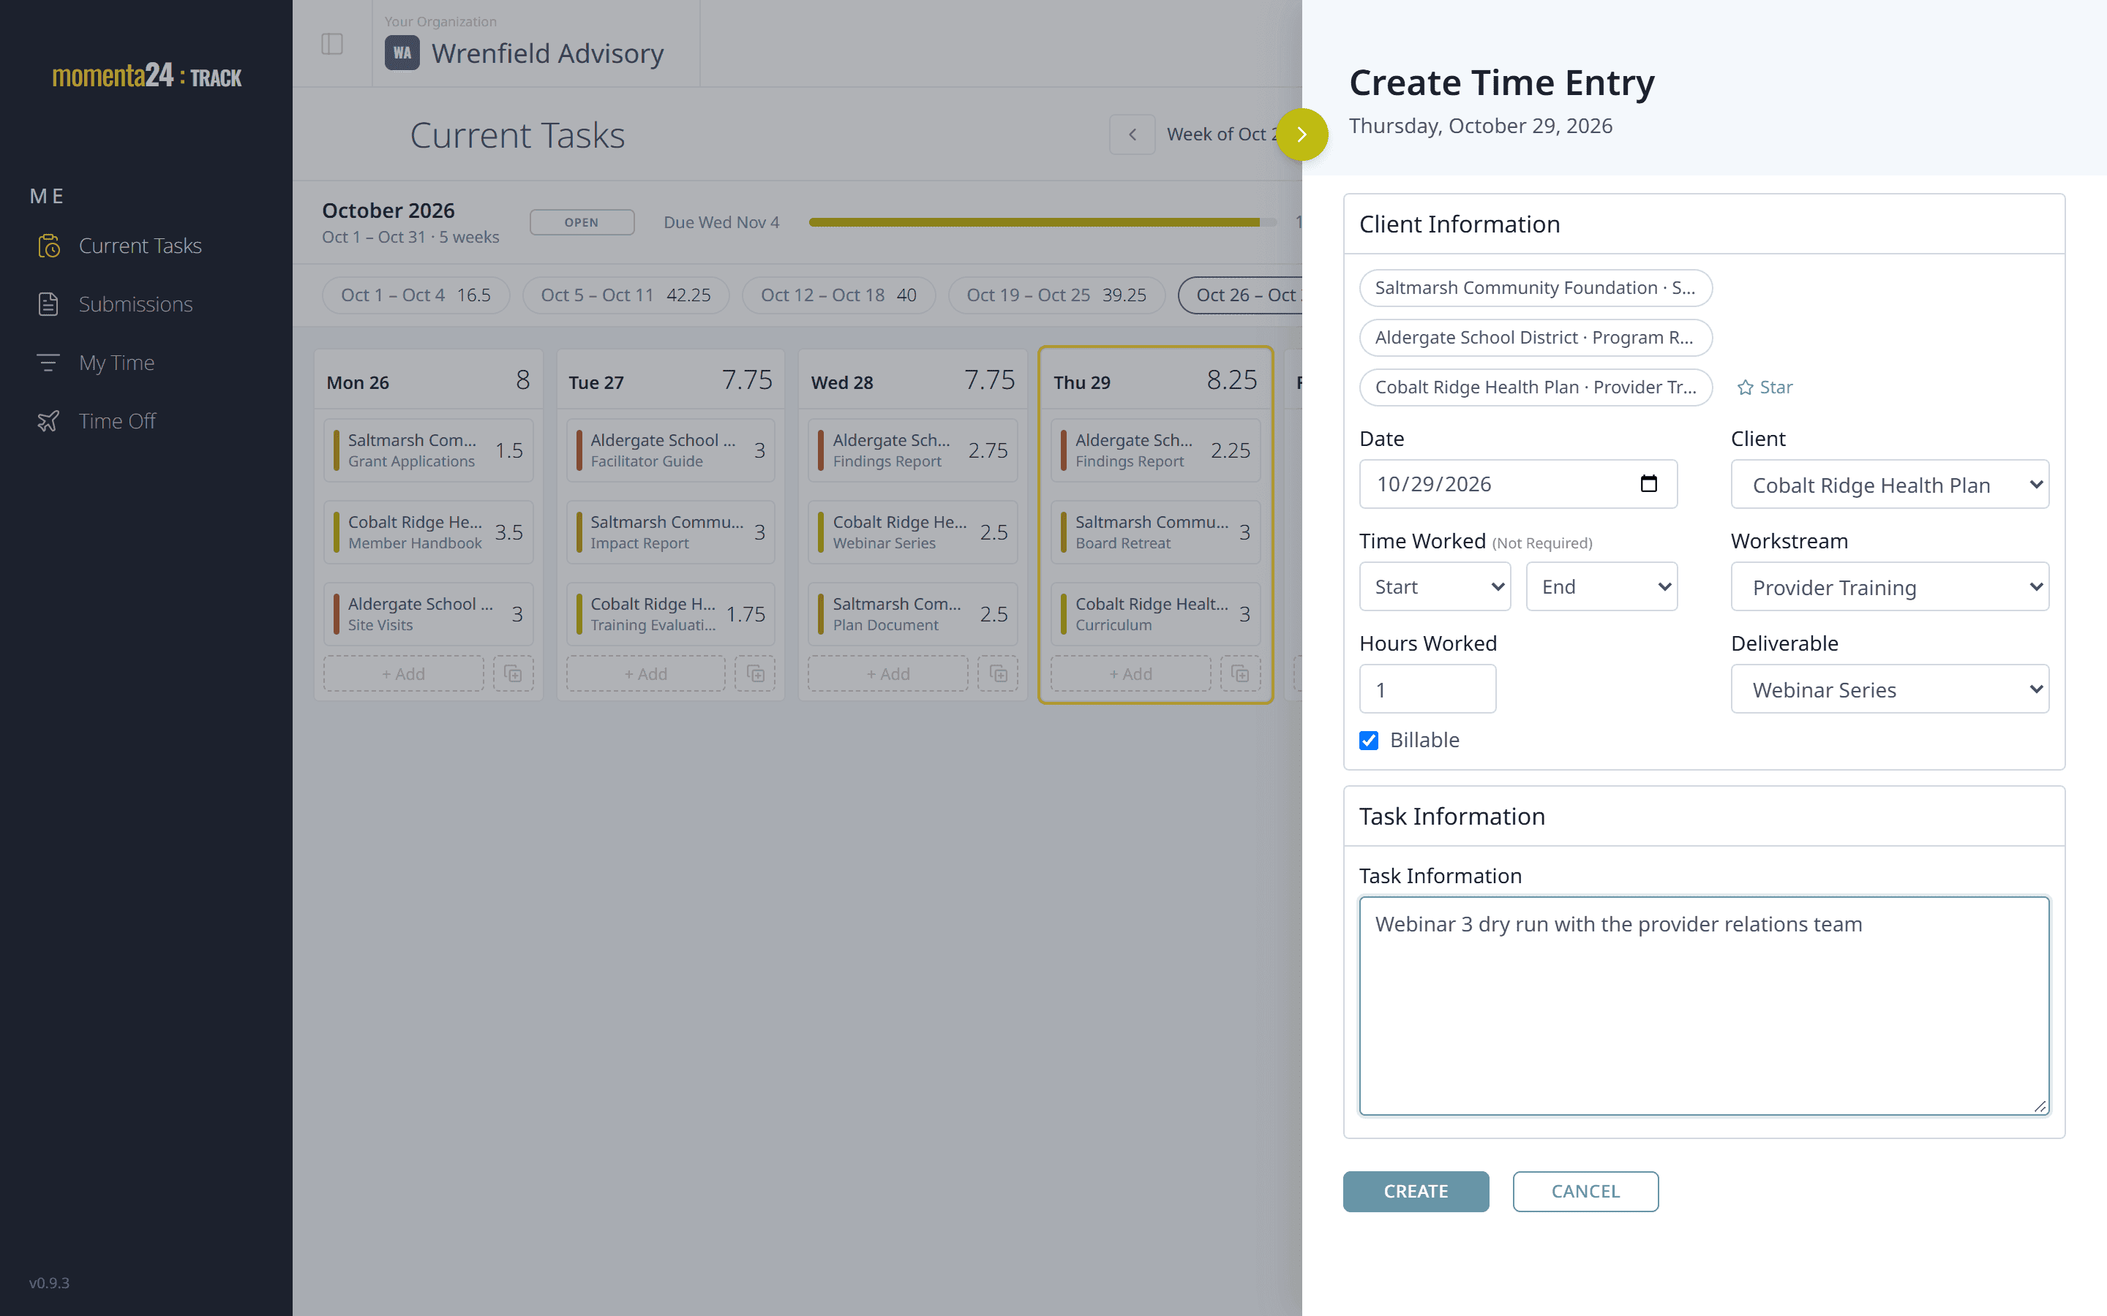2107x1316 pixels.
Task: Select Saltmarsh Community Foundation quick chip
Action: pos(1536,288)
